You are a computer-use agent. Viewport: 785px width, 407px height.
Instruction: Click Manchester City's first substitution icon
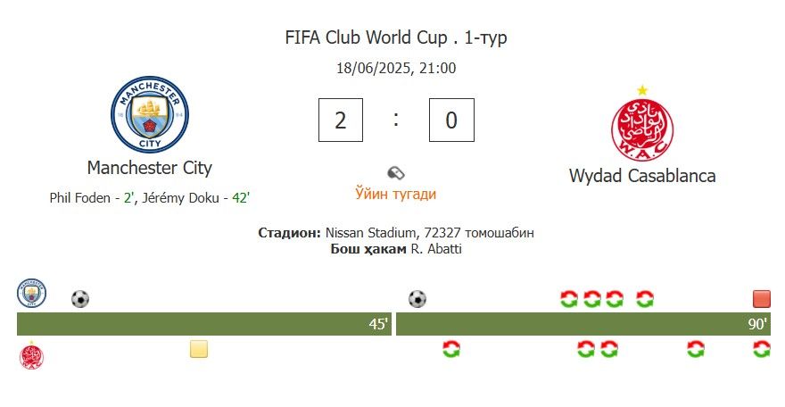(569, 299)
